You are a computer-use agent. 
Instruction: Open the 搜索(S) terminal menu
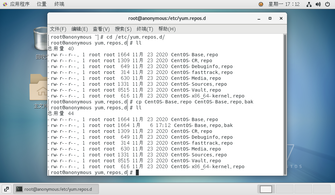pos(123,29)
